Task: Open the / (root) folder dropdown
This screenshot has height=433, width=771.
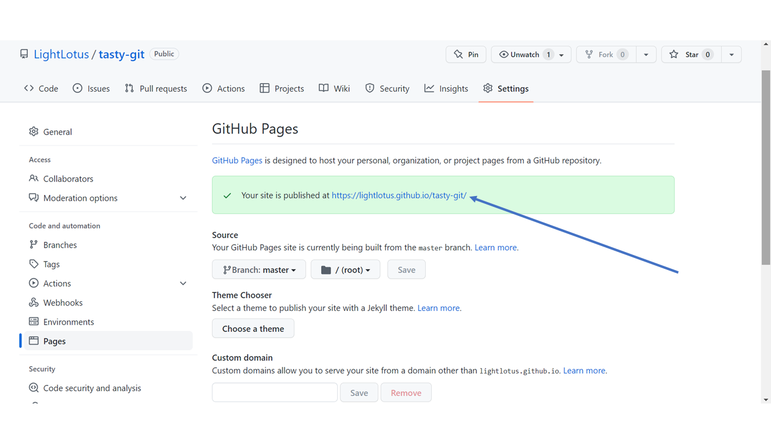Action: pyautogui.click(x=345, y=269)
